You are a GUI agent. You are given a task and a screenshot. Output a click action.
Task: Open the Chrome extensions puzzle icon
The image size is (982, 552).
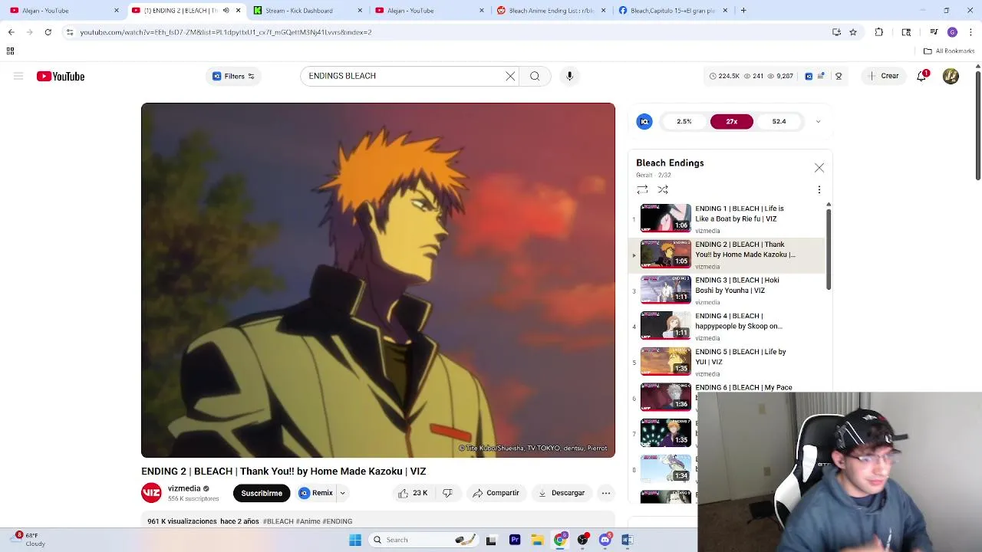[x=879, y=32]
